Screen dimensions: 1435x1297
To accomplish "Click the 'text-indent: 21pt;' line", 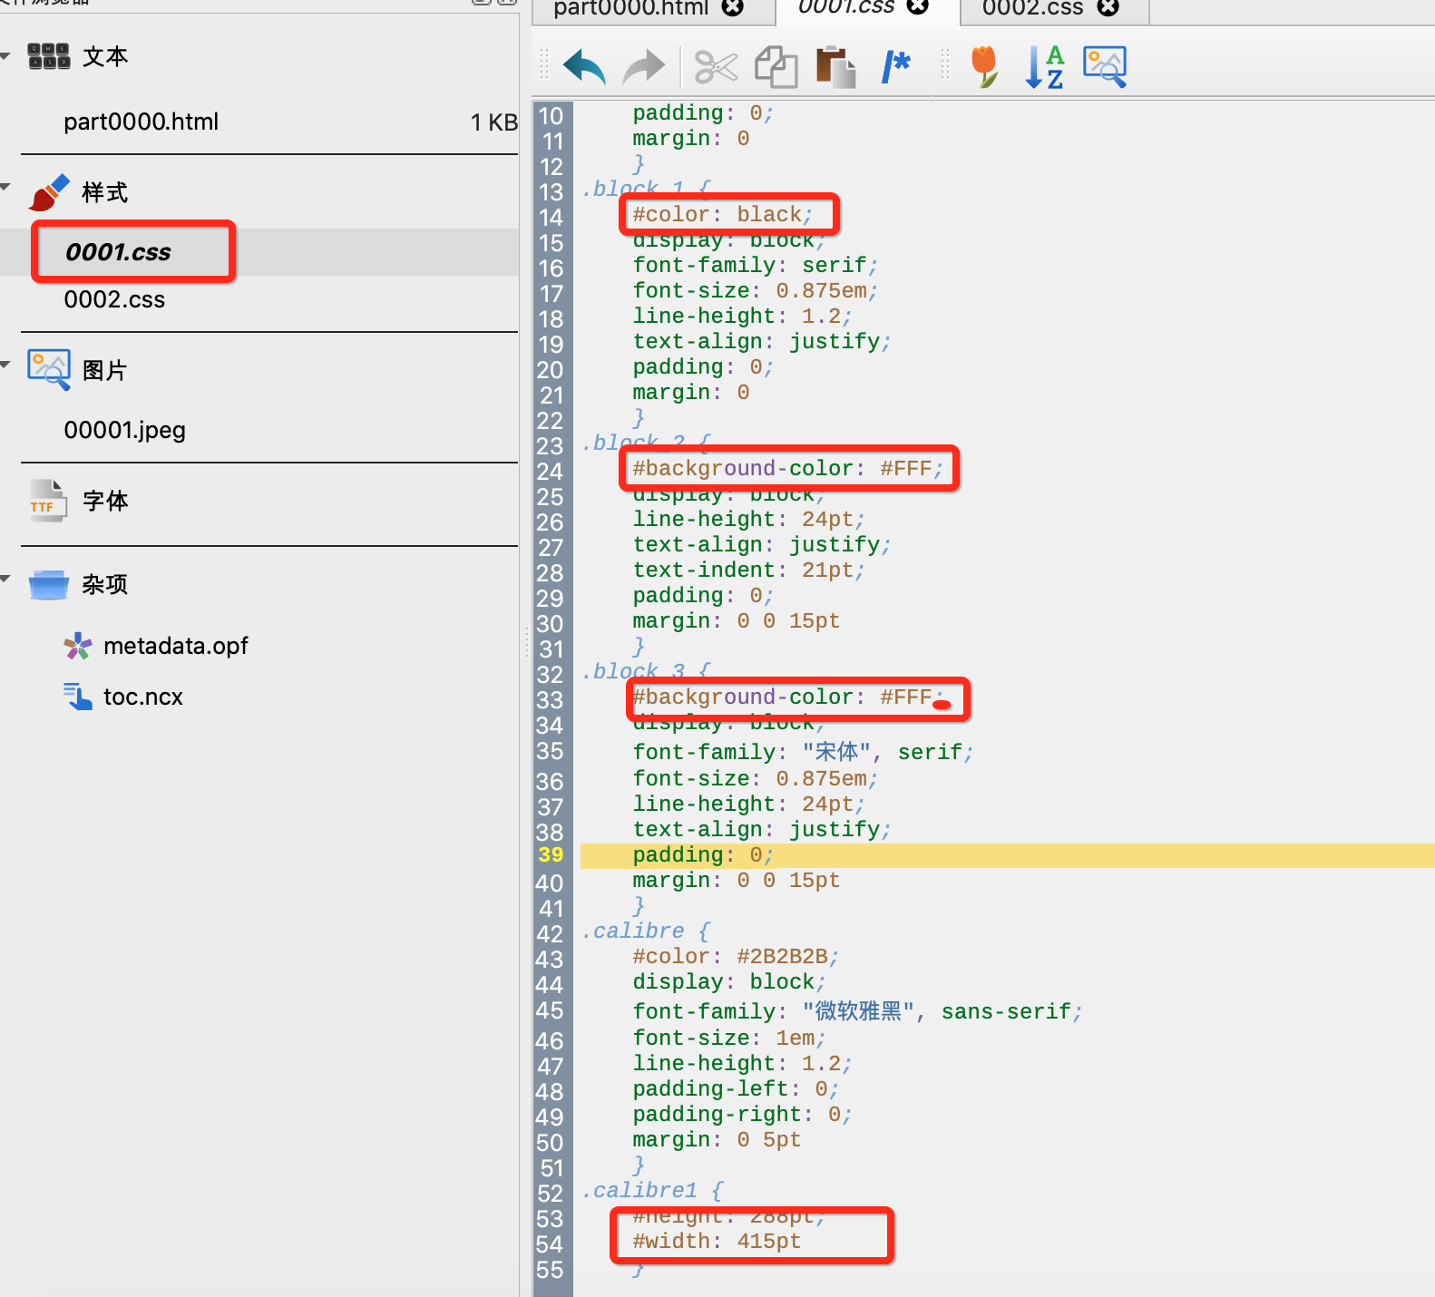I will (748, 570).
